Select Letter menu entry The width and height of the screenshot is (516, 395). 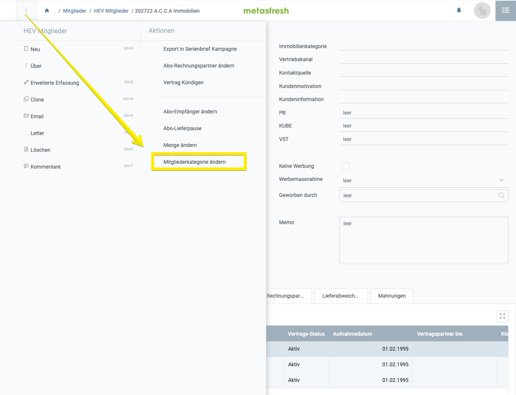[x=78, y=133]
